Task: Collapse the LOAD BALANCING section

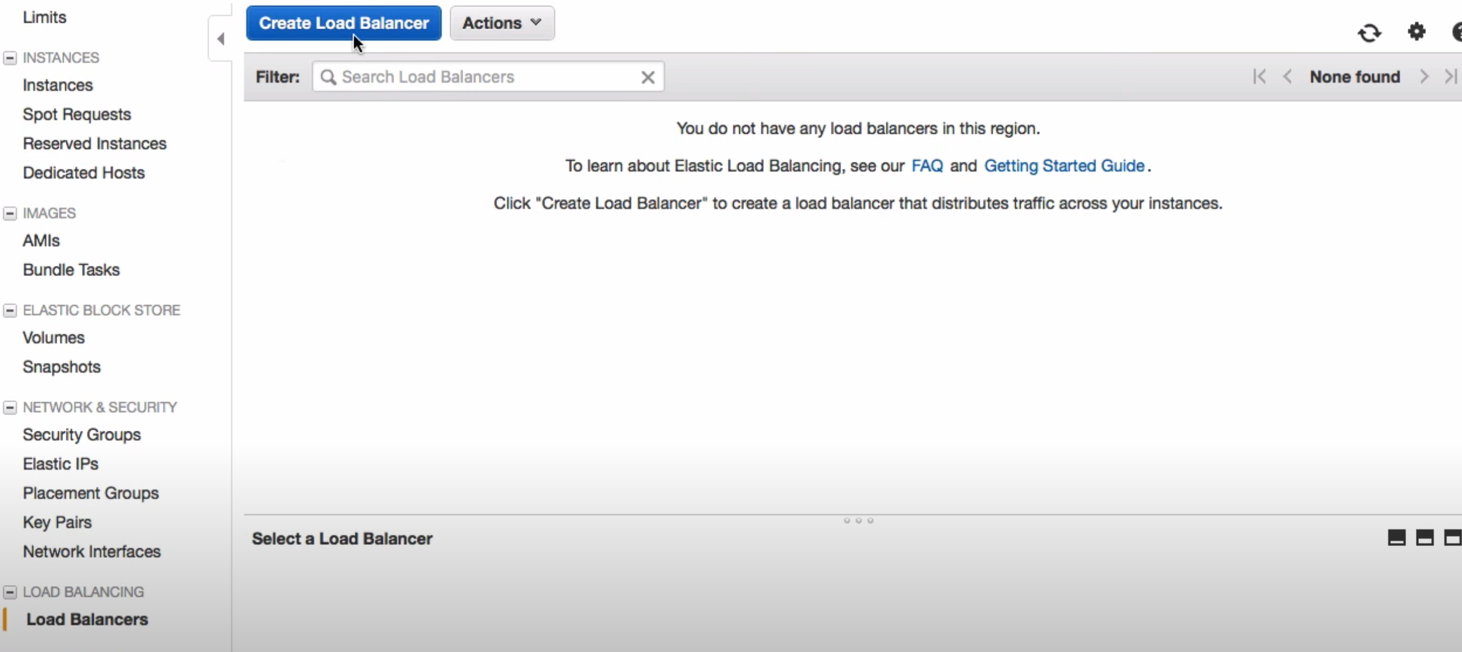Action: (10, 592)
